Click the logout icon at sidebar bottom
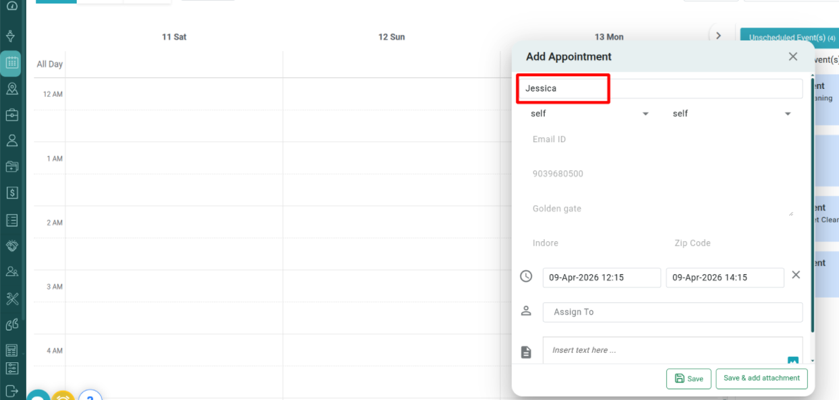 click(x=11, y=390)
